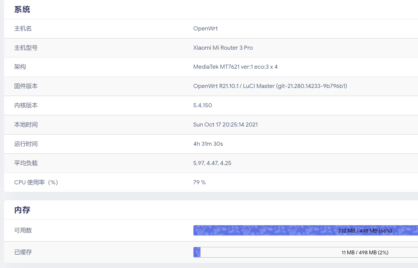Click the 固件版本 label
The image size is (418, 268).
click(26, 86)
